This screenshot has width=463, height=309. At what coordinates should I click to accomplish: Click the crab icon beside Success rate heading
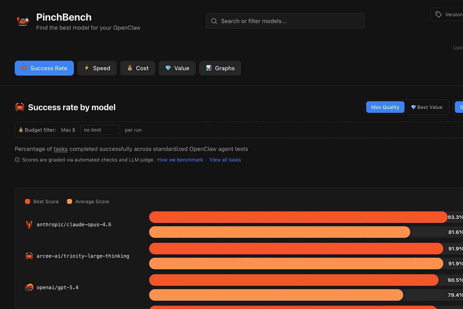[20, 107]
